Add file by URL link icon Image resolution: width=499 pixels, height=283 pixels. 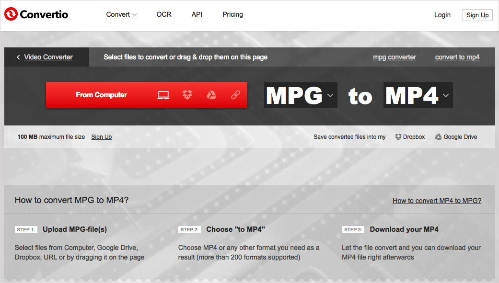[x=235, y=95]
